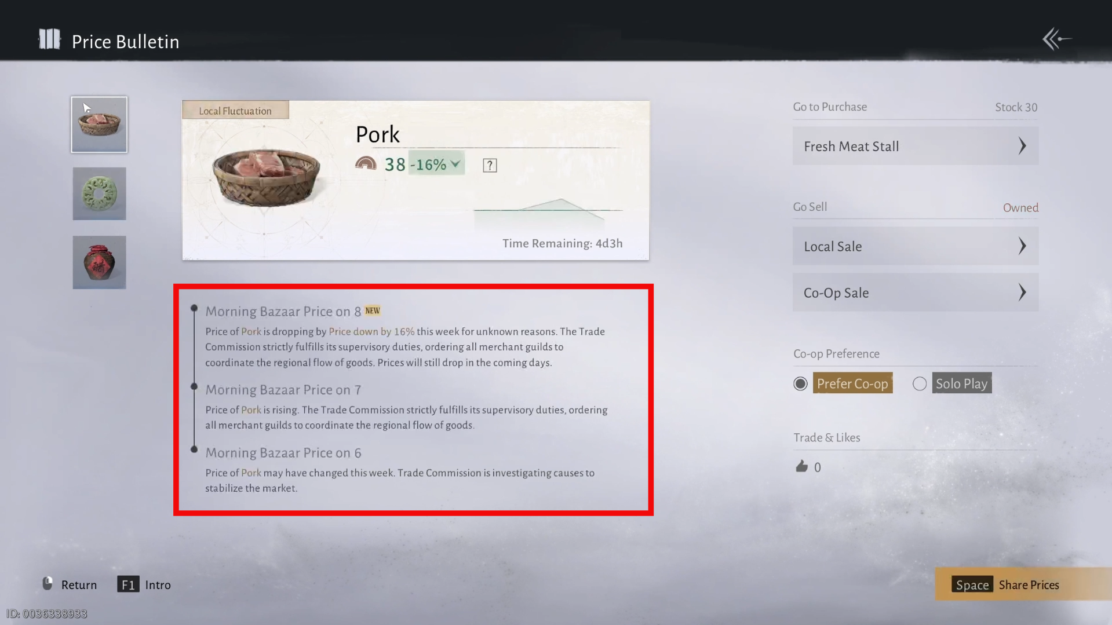Select the Prefer Co-op radio button
Image resolution: width=1112 pixels, height=625 pixels.
(800, 383)
